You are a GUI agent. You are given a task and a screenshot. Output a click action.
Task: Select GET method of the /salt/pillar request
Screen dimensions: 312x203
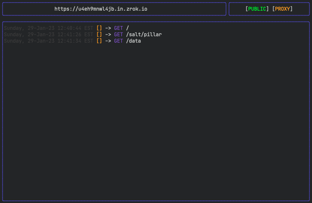118,35
